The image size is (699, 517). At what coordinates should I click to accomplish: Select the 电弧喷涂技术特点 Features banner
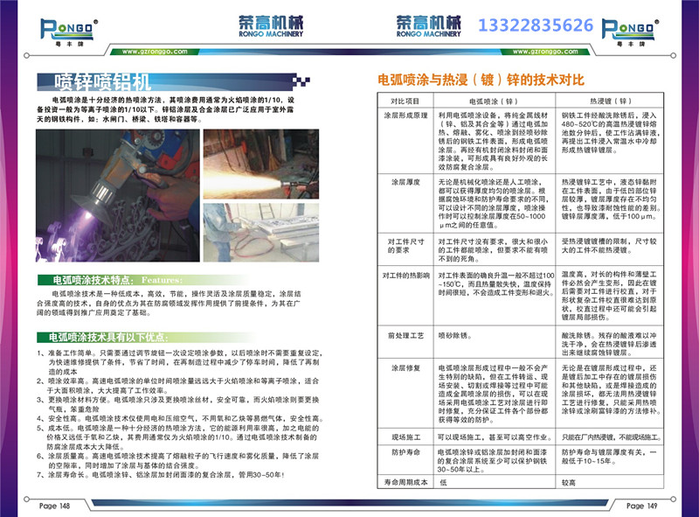click(105, 274)
